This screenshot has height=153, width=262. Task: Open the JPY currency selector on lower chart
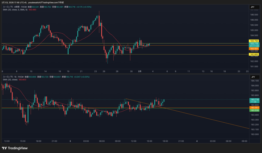pyautogui.click(x=253, y=77)
